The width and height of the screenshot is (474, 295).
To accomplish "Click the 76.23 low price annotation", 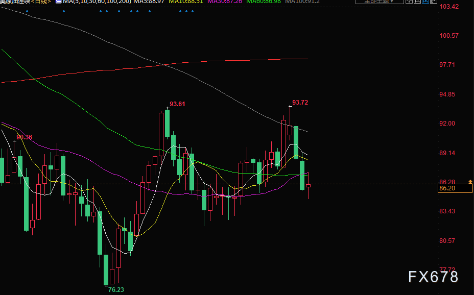I will [116, 290].
